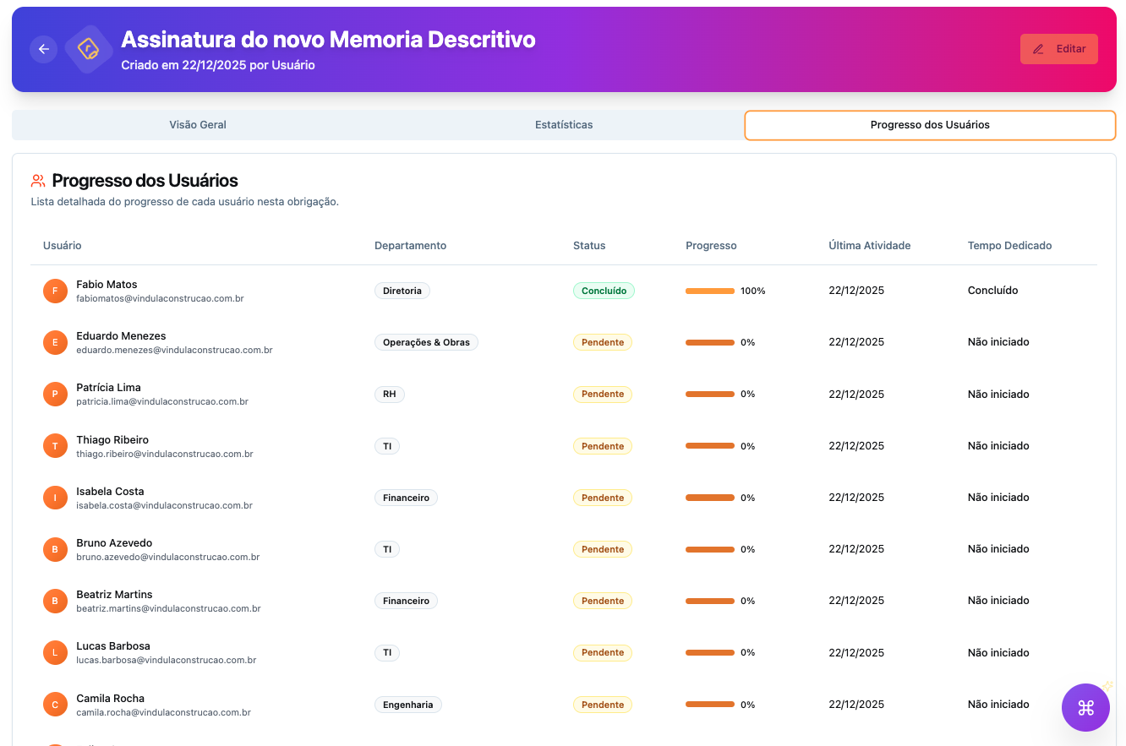1126x746 pixels.
Task: Open the Departamento column filter
Action: tap(411, 245)
